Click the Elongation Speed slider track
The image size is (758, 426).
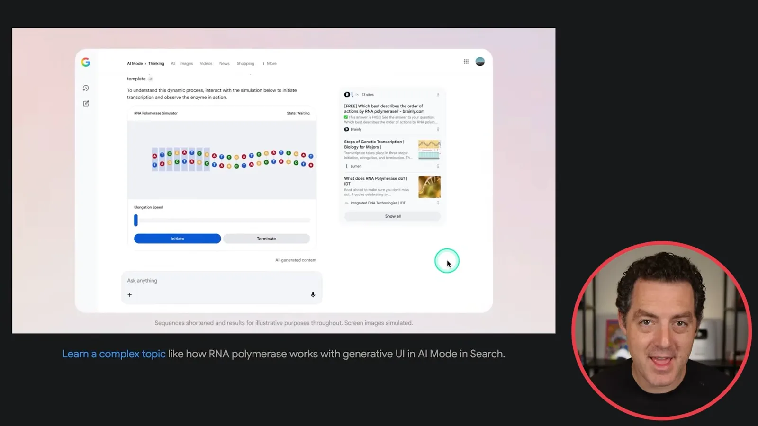tap(222, 220)
